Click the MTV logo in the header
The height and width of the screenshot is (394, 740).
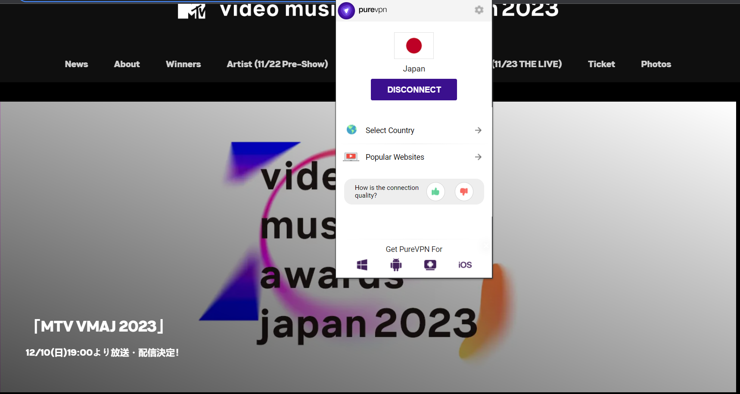(x=191, y=10)
